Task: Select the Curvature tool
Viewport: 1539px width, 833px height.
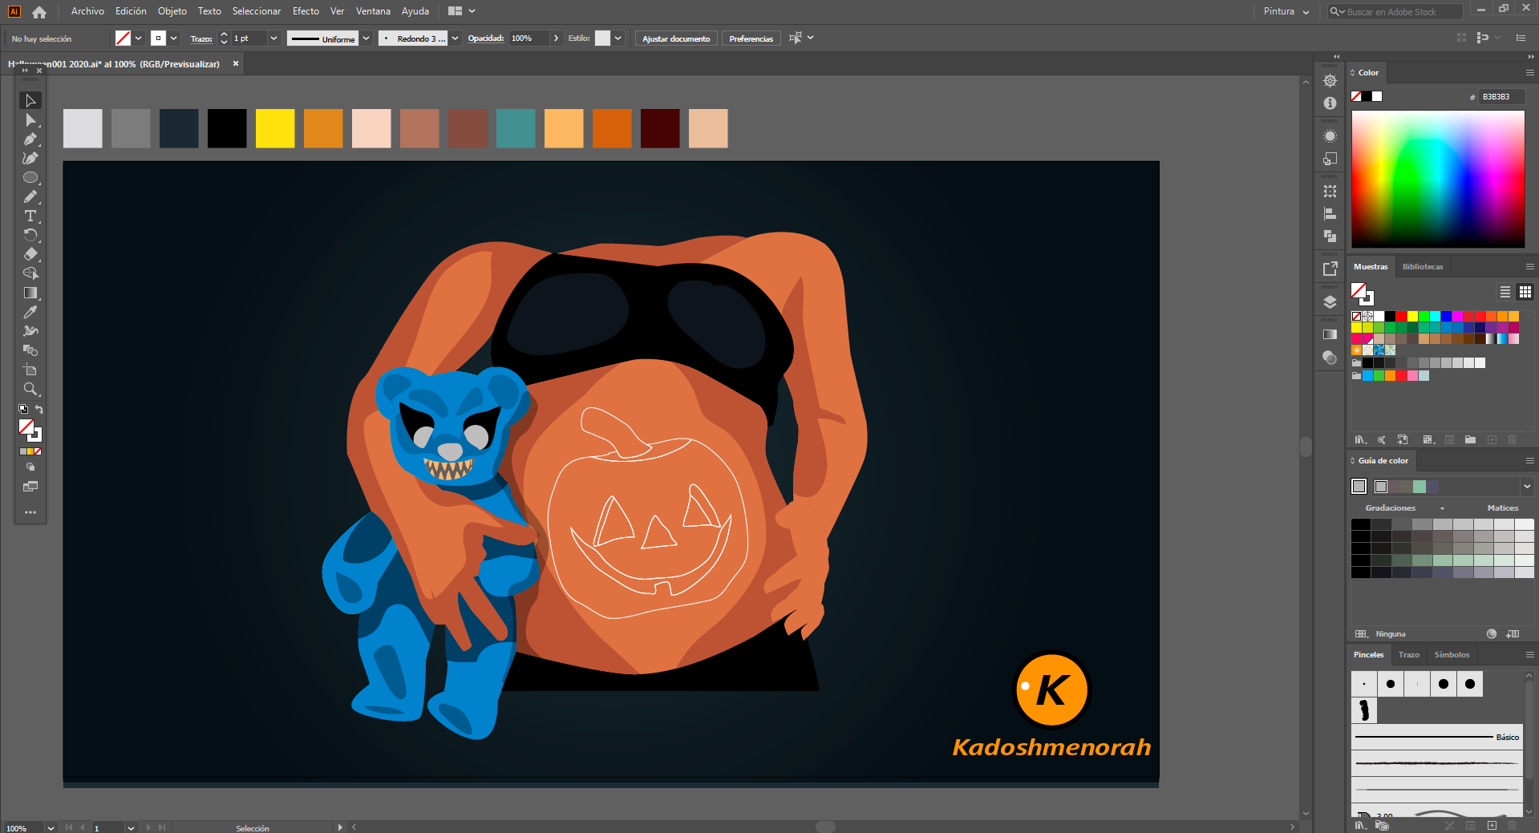Action: click(30, 158)
